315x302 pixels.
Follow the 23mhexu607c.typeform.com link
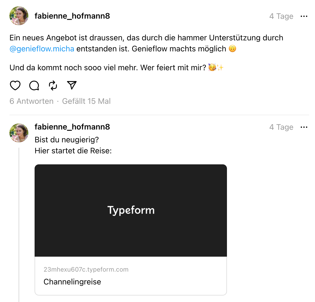[x=86, y=269]
